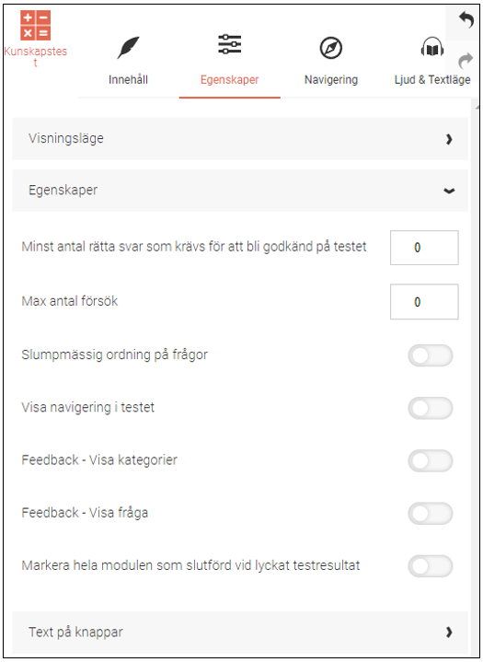Click the minimum correct answers input field
483x662 pixels.
[424, 248]
